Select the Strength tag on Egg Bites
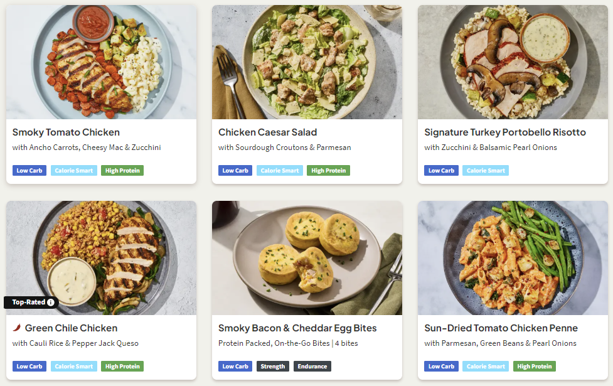 pos(272,367)
